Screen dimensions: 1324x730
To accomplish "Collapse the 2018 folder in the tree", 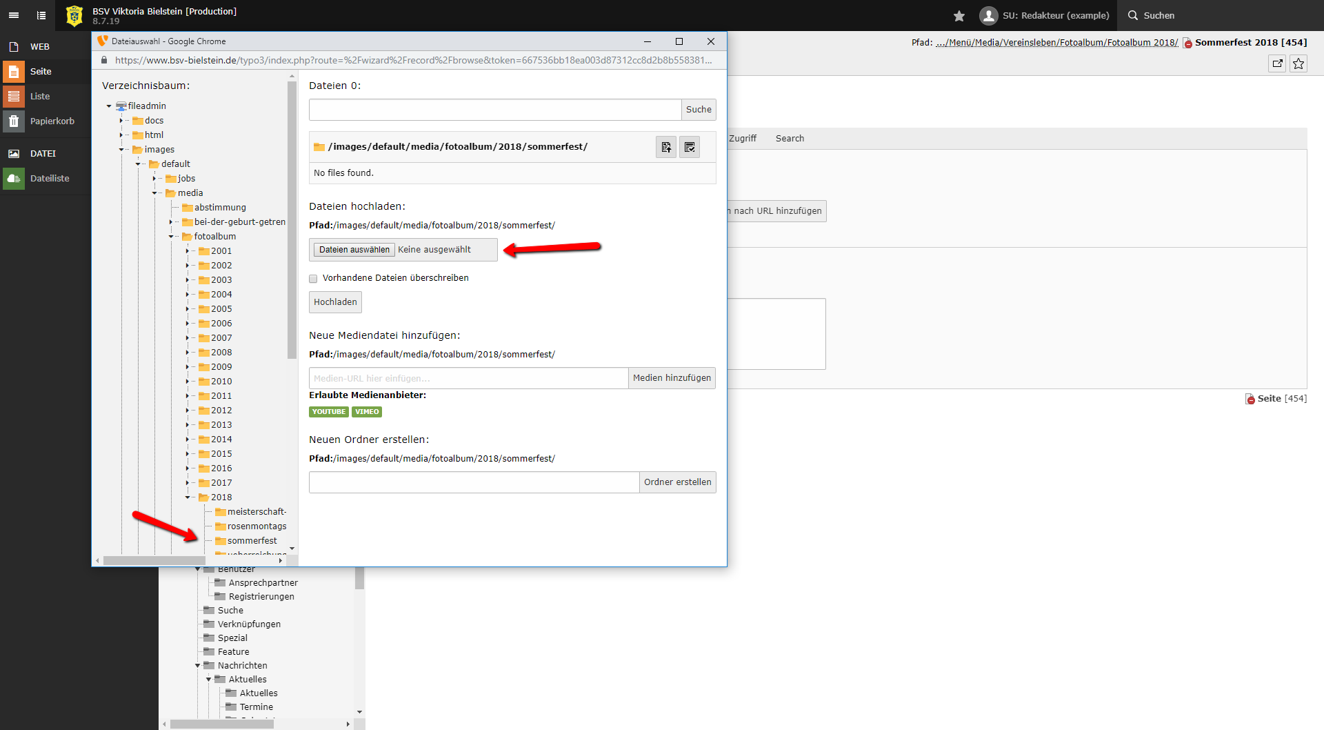I will [188, 497].
